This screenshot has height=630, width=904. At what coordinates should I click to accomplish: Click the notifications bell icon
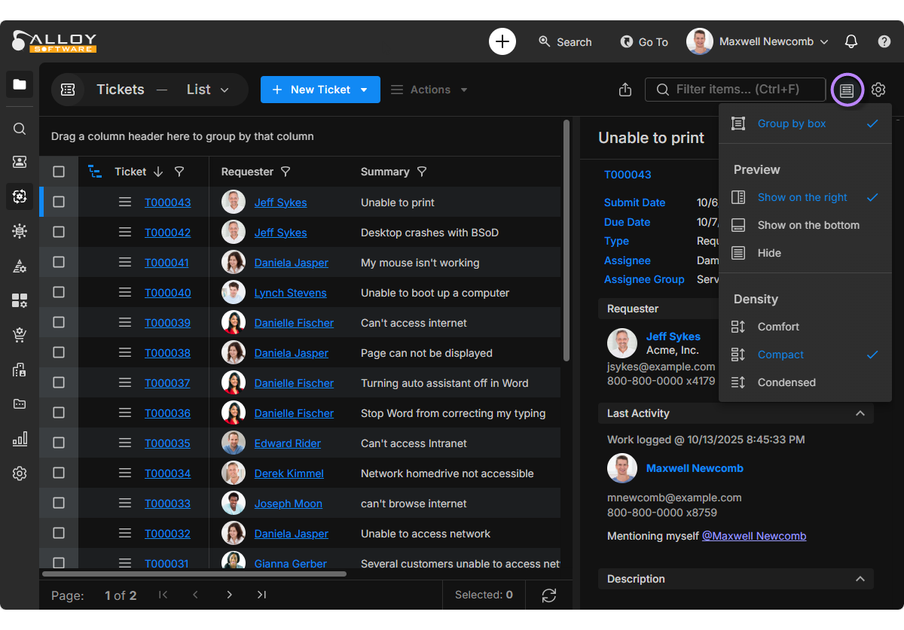851,42
